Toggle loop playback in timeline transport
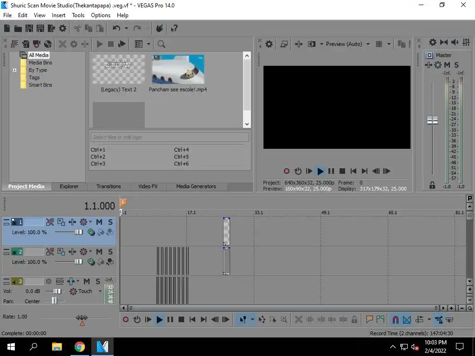Image resolution: width=475 pixels, height=356 pixels. pyautogui.click(x=137, y=319)
